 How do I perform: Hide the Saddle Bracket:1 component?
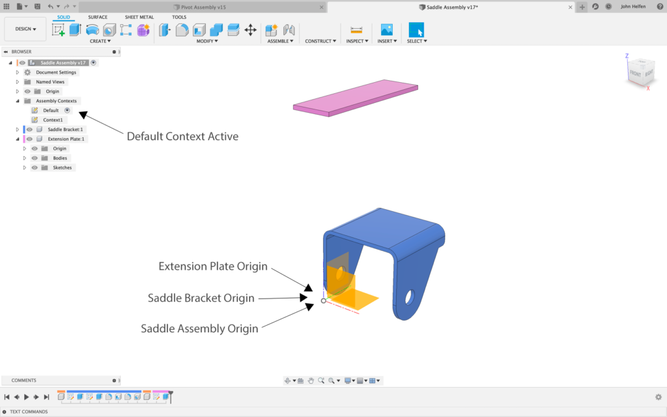[x=29, y=129]
